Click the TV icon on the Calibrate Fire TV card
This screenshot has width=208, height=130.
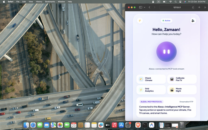(x=172, y=79)
